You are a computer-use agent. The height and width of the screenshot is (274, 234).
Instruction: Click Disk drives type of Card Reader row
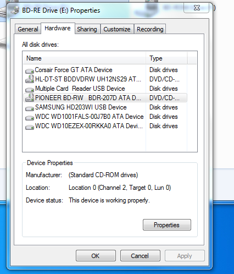point(164,89)
